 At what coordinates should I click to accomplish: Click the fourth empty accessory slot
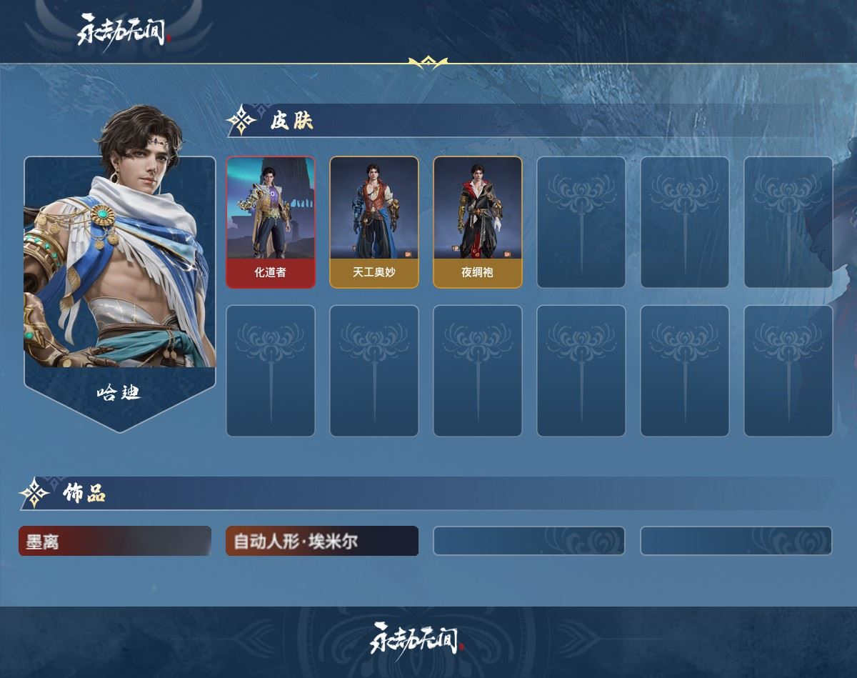[736, 541]
